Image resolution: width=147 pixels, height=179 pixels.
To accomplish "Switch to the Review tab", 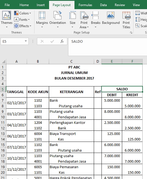I will 120,5.
